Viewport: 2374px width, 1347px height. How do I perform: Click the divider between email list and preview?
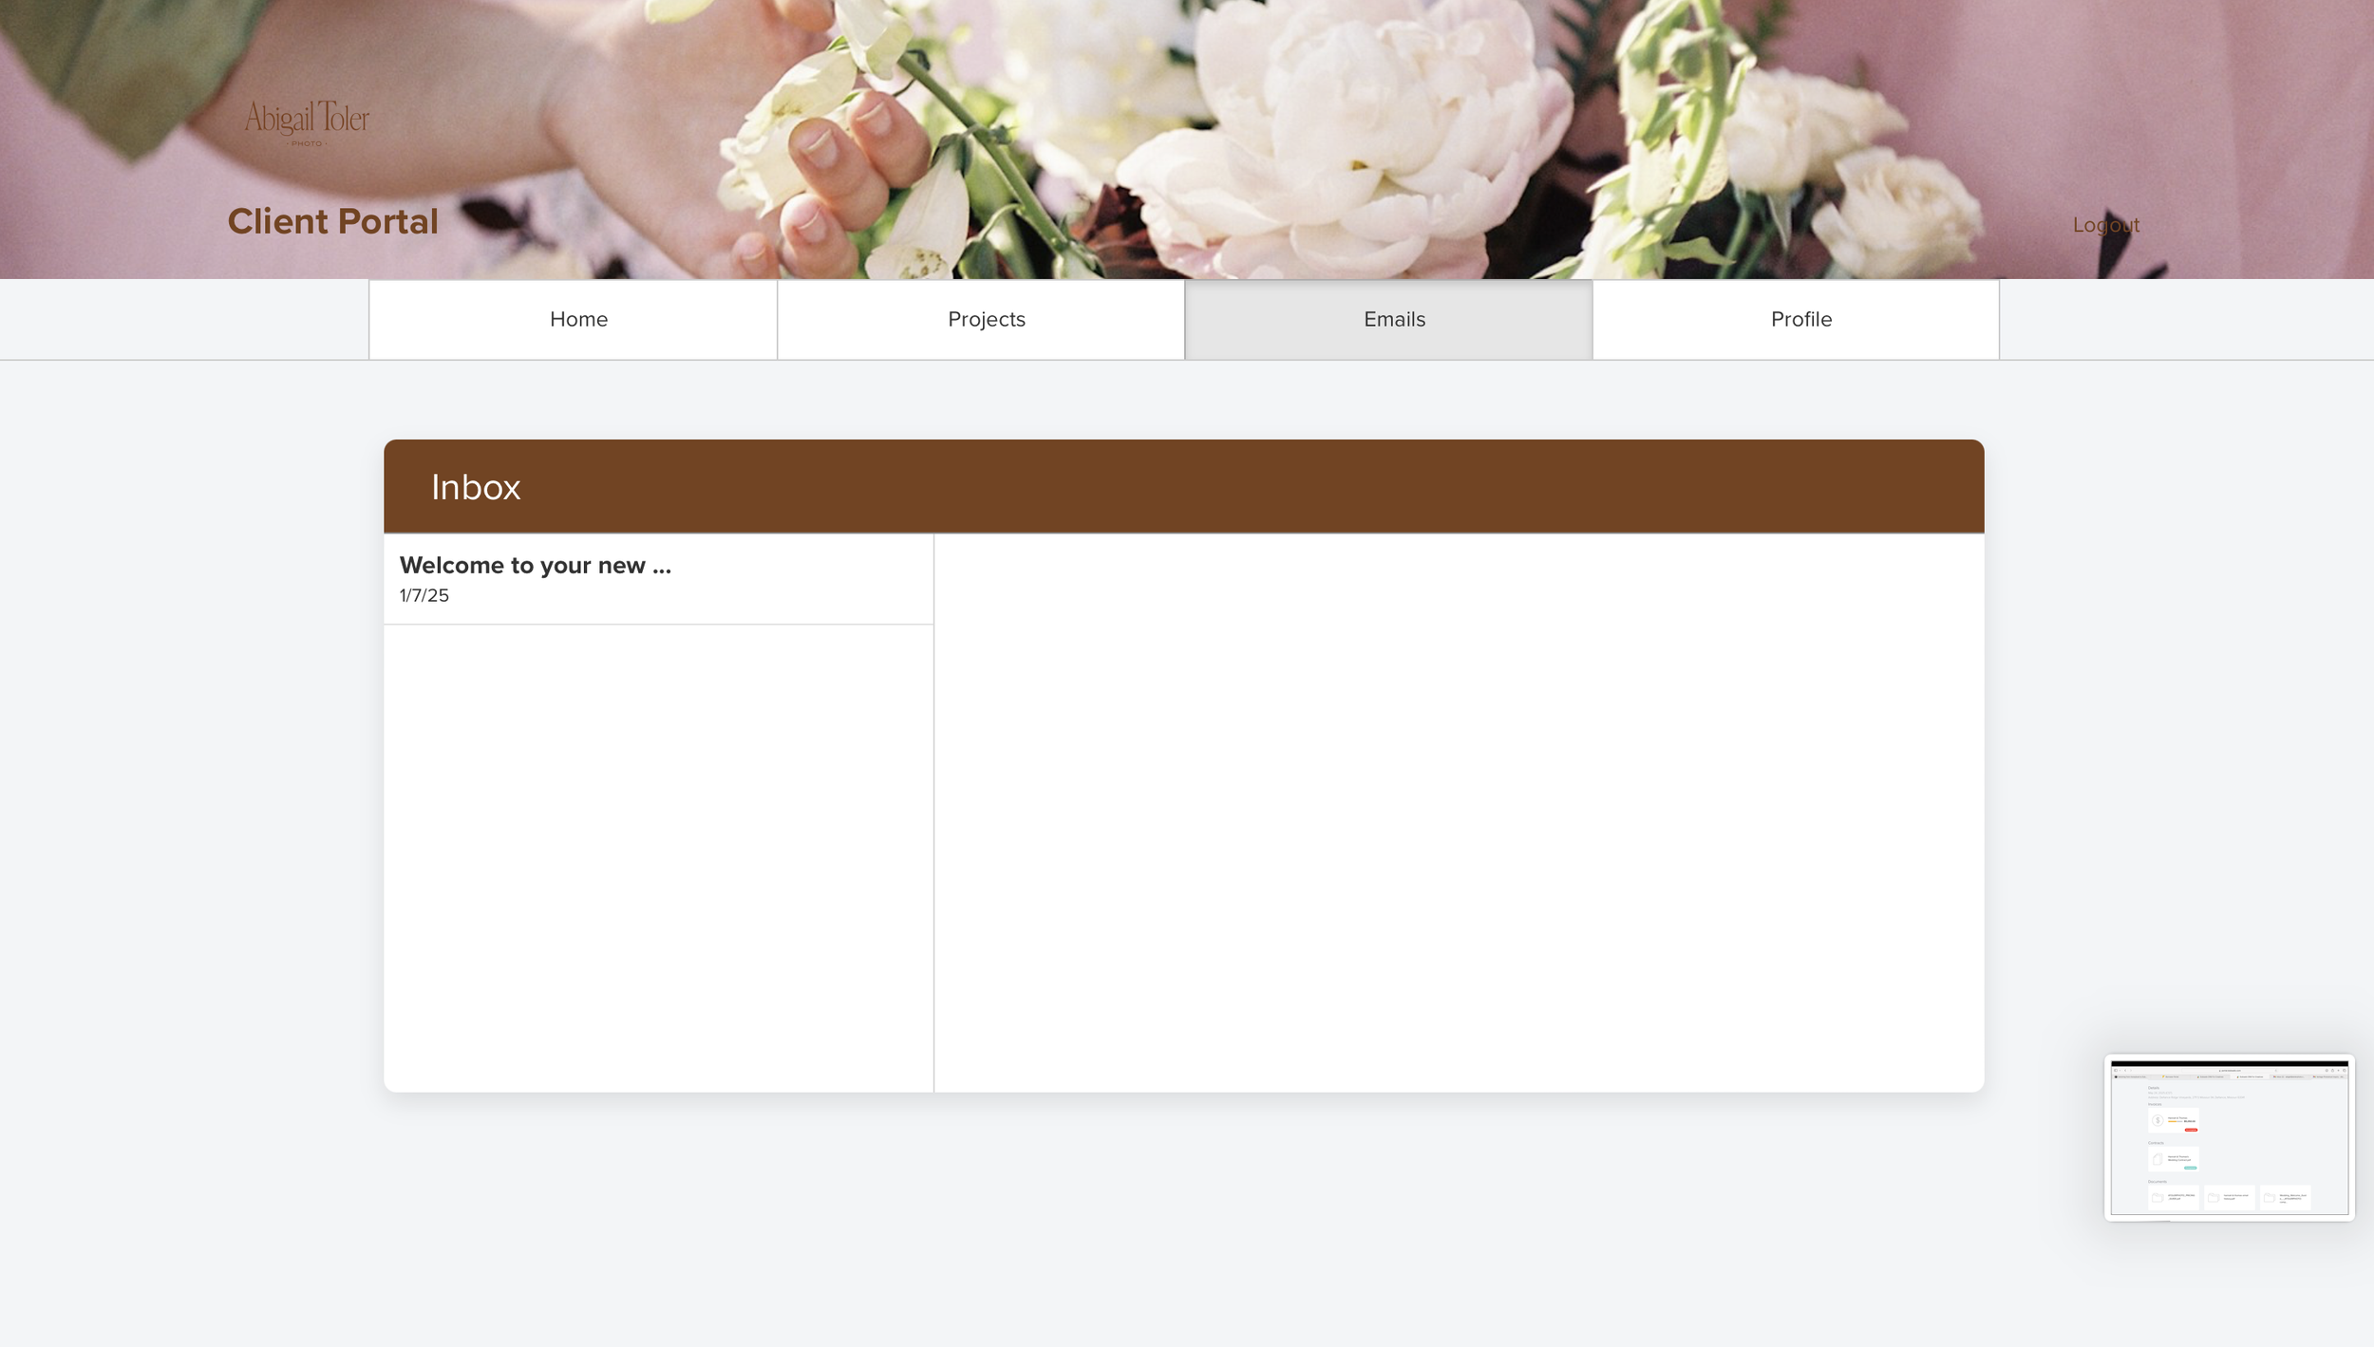933,812
